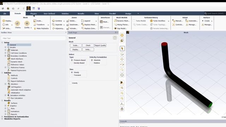
Task: Select Relative velocity formulation
Action: point(92,63)
